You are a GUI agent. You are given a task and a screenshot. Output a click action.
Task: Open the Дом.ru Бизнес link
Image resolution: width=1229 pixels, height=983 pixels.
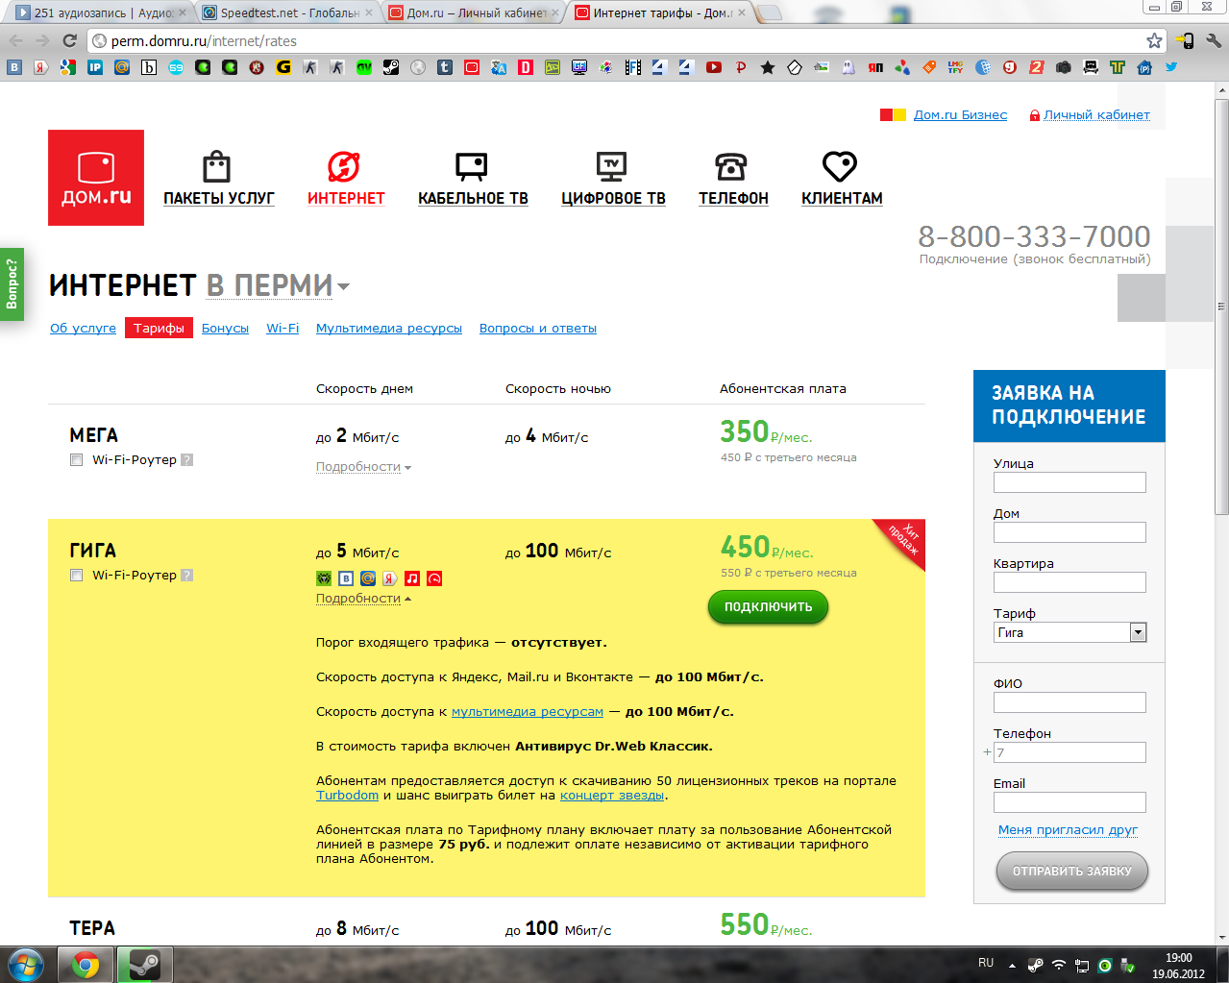pyautogui.click(x=960, y=114)
